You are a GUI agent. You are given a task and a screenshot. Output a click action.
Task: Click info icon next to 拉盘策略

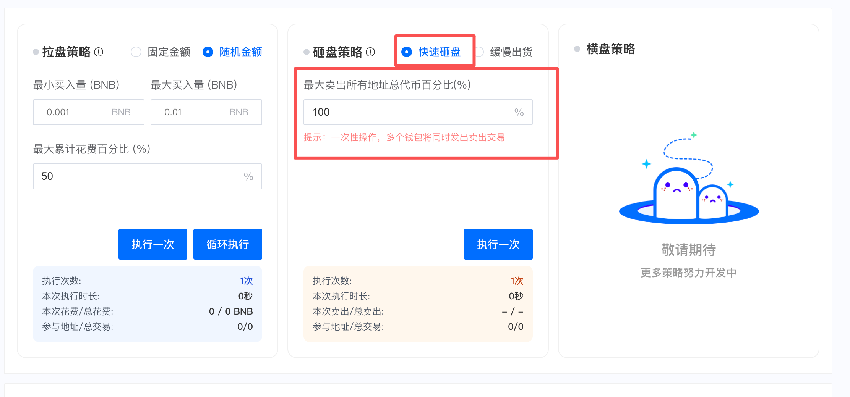tap(99, 52)
